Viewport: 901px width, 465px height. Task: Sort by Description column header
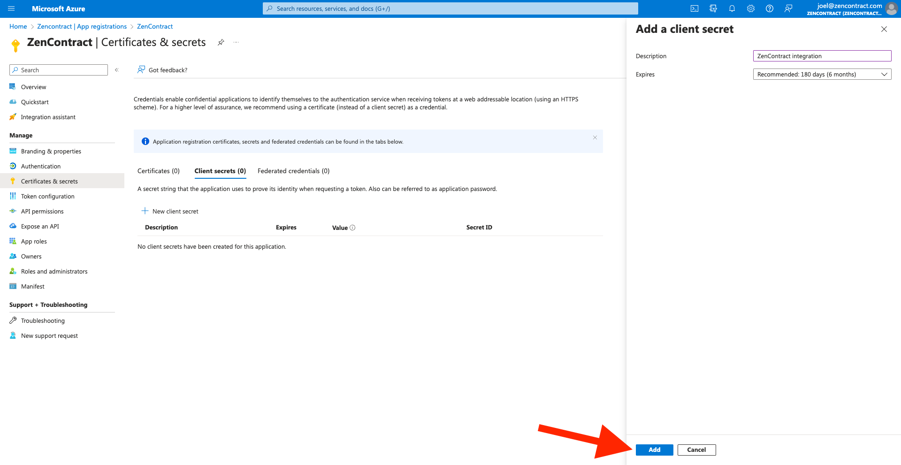[161, 227]
